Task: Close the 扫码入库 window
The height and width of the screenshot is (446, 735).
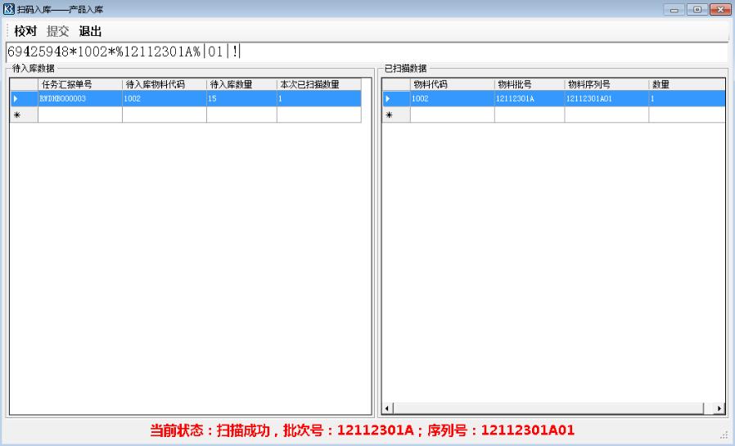Action: [720, 9]
